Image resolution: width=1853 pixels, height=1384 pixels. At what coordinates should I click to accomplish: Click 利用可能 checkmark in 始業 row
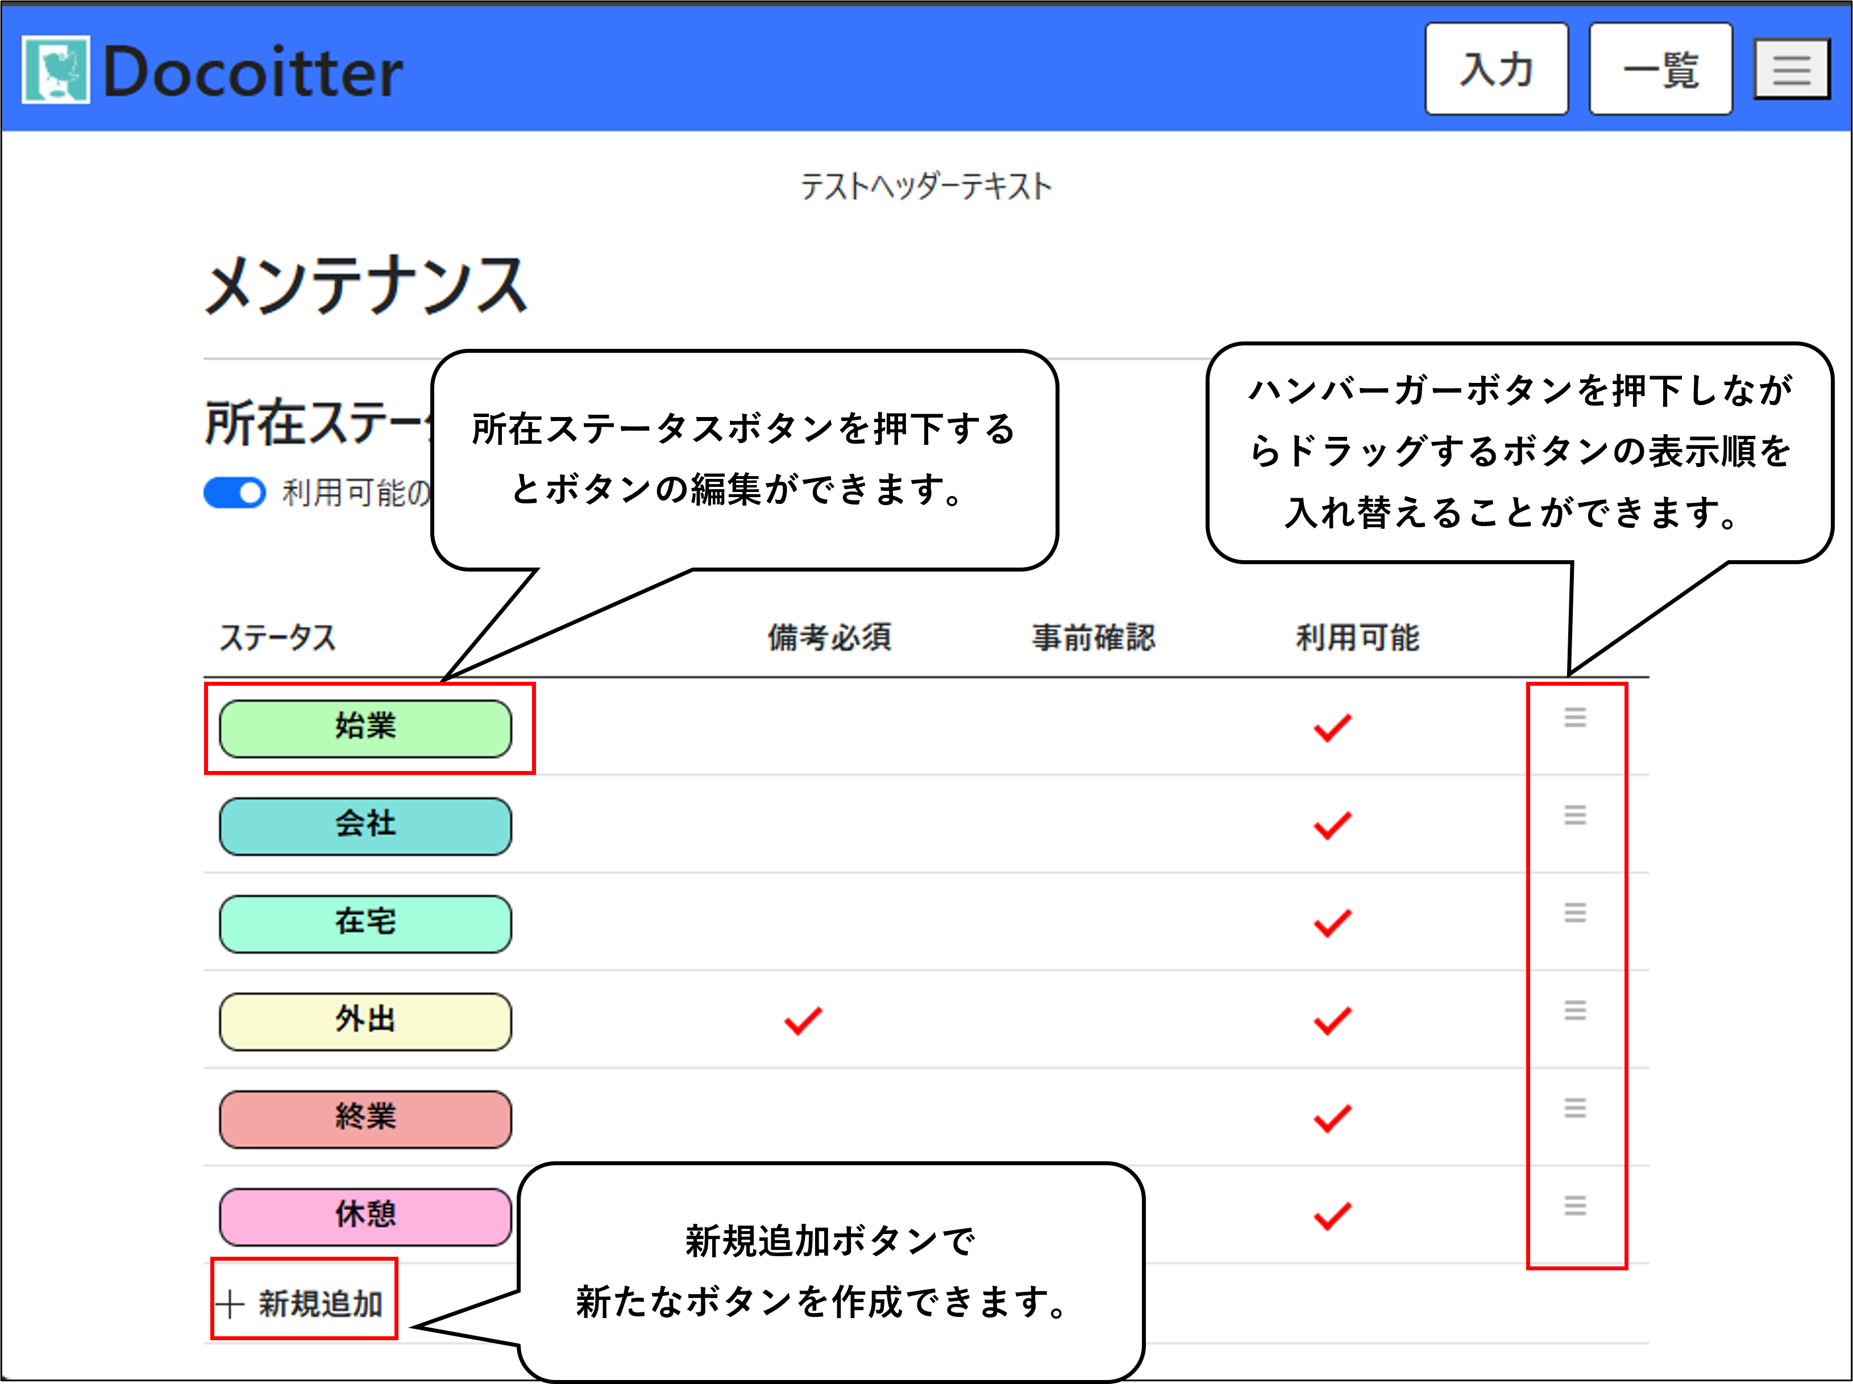[1332, 728]
